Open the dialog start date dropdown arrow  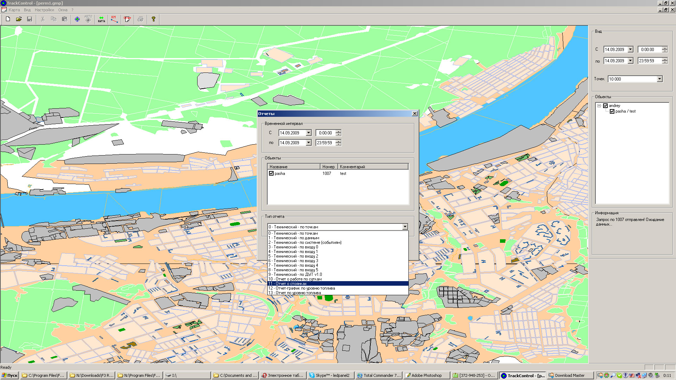pos(308,133)
